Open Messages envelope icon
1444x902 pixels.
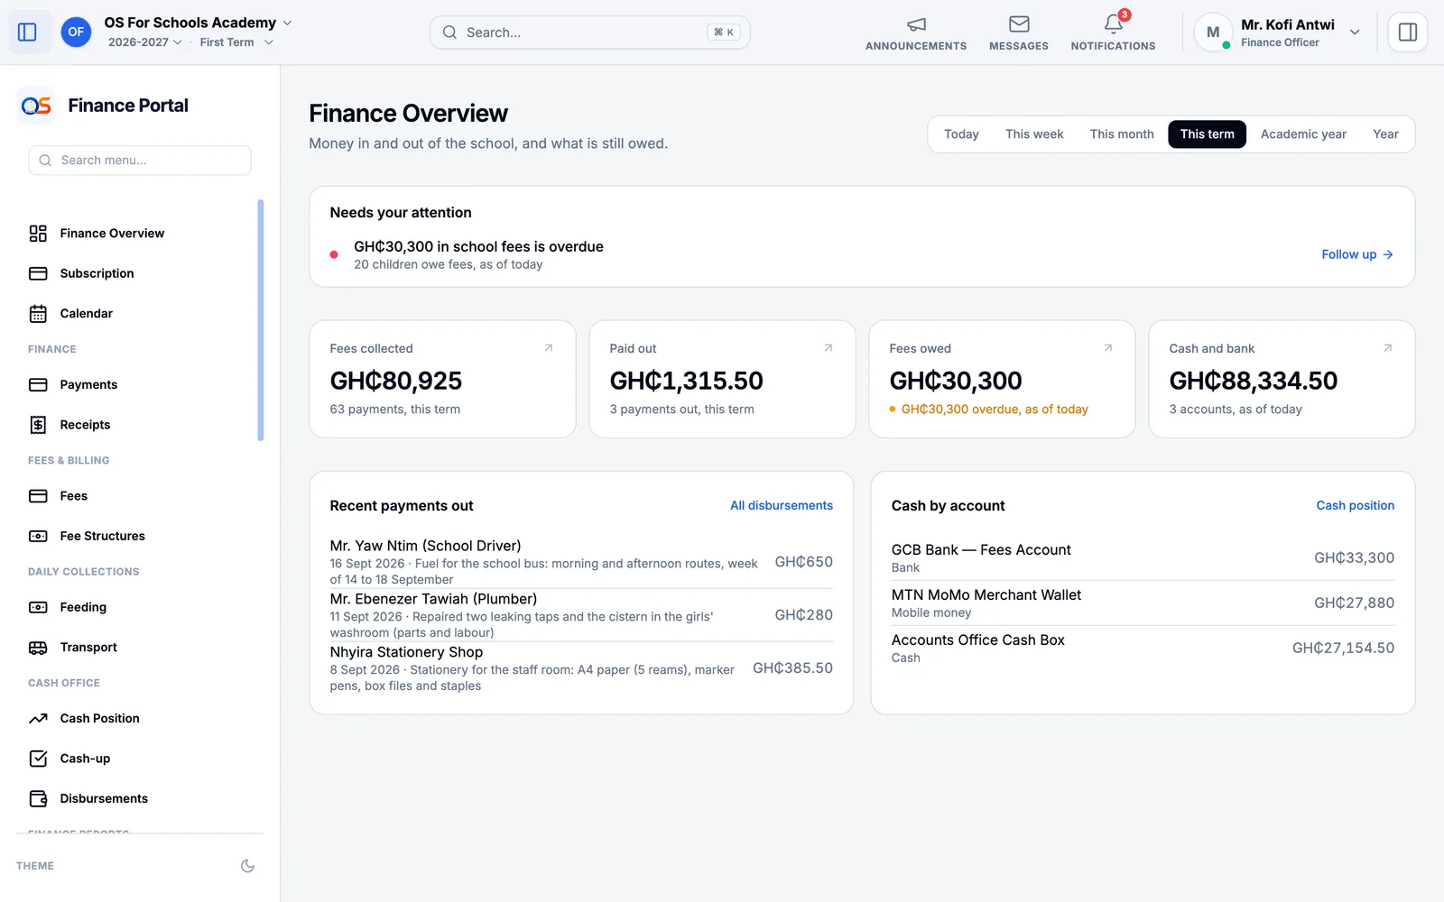click(1019, 24)
